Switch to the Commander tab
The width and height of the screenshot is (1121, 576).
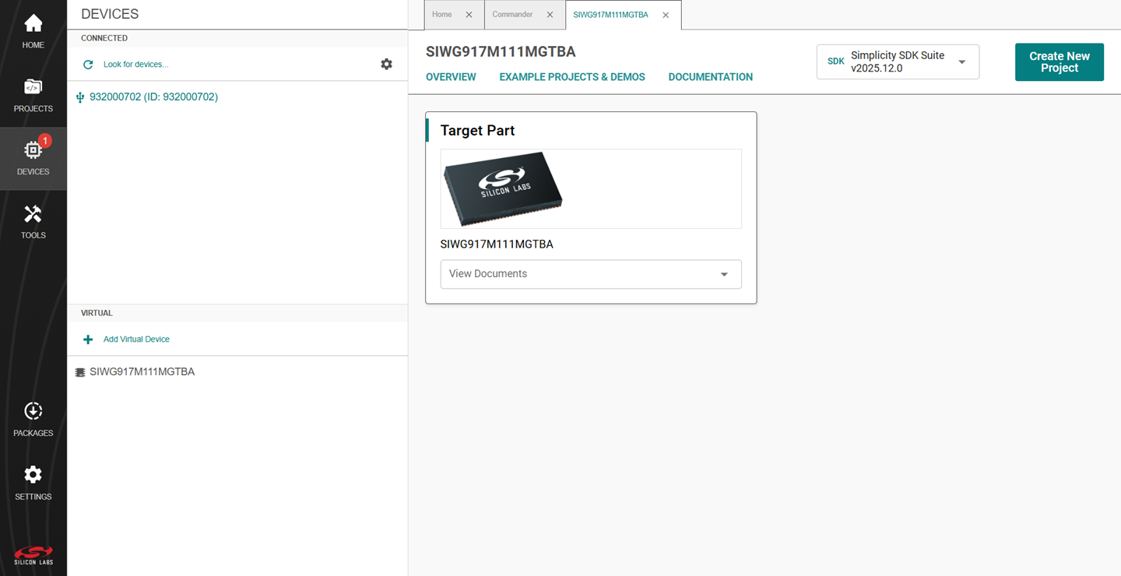(512, 15)
